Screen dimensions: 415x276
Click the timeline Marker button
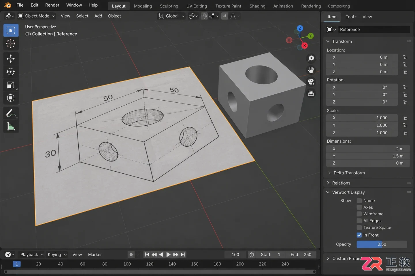[95, 254]
